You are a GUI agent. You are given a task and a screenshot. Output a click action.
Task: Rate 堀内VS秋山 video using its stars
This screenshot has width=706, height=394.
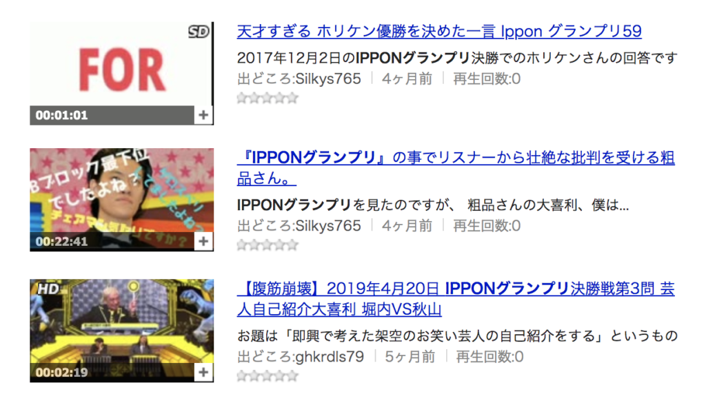point(268,375)
